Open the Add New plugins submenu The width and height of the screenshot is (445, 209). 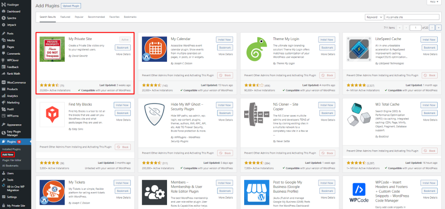point(7,155)
